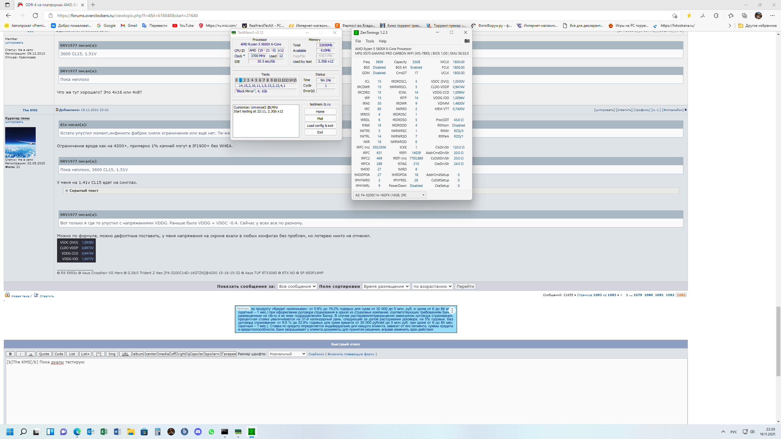Open Windows Start menu
The height and width of the screenshot is (439, 781).
pyautogui.click(x=10, y=432)
